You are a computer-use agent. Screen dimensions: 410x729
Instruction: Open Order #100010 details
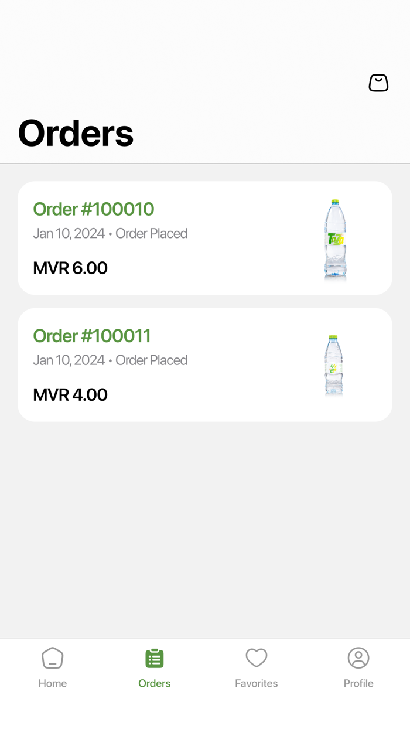[93, 209]
